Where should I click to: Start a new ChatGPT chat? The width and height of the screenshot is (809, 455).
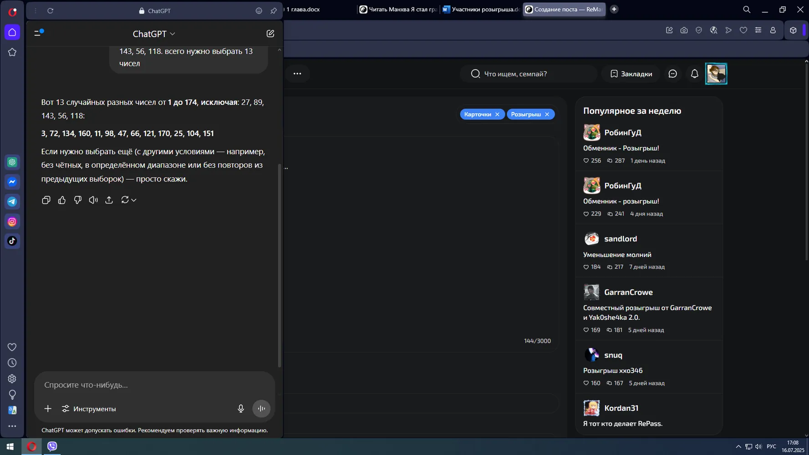(x=270, y=34)
